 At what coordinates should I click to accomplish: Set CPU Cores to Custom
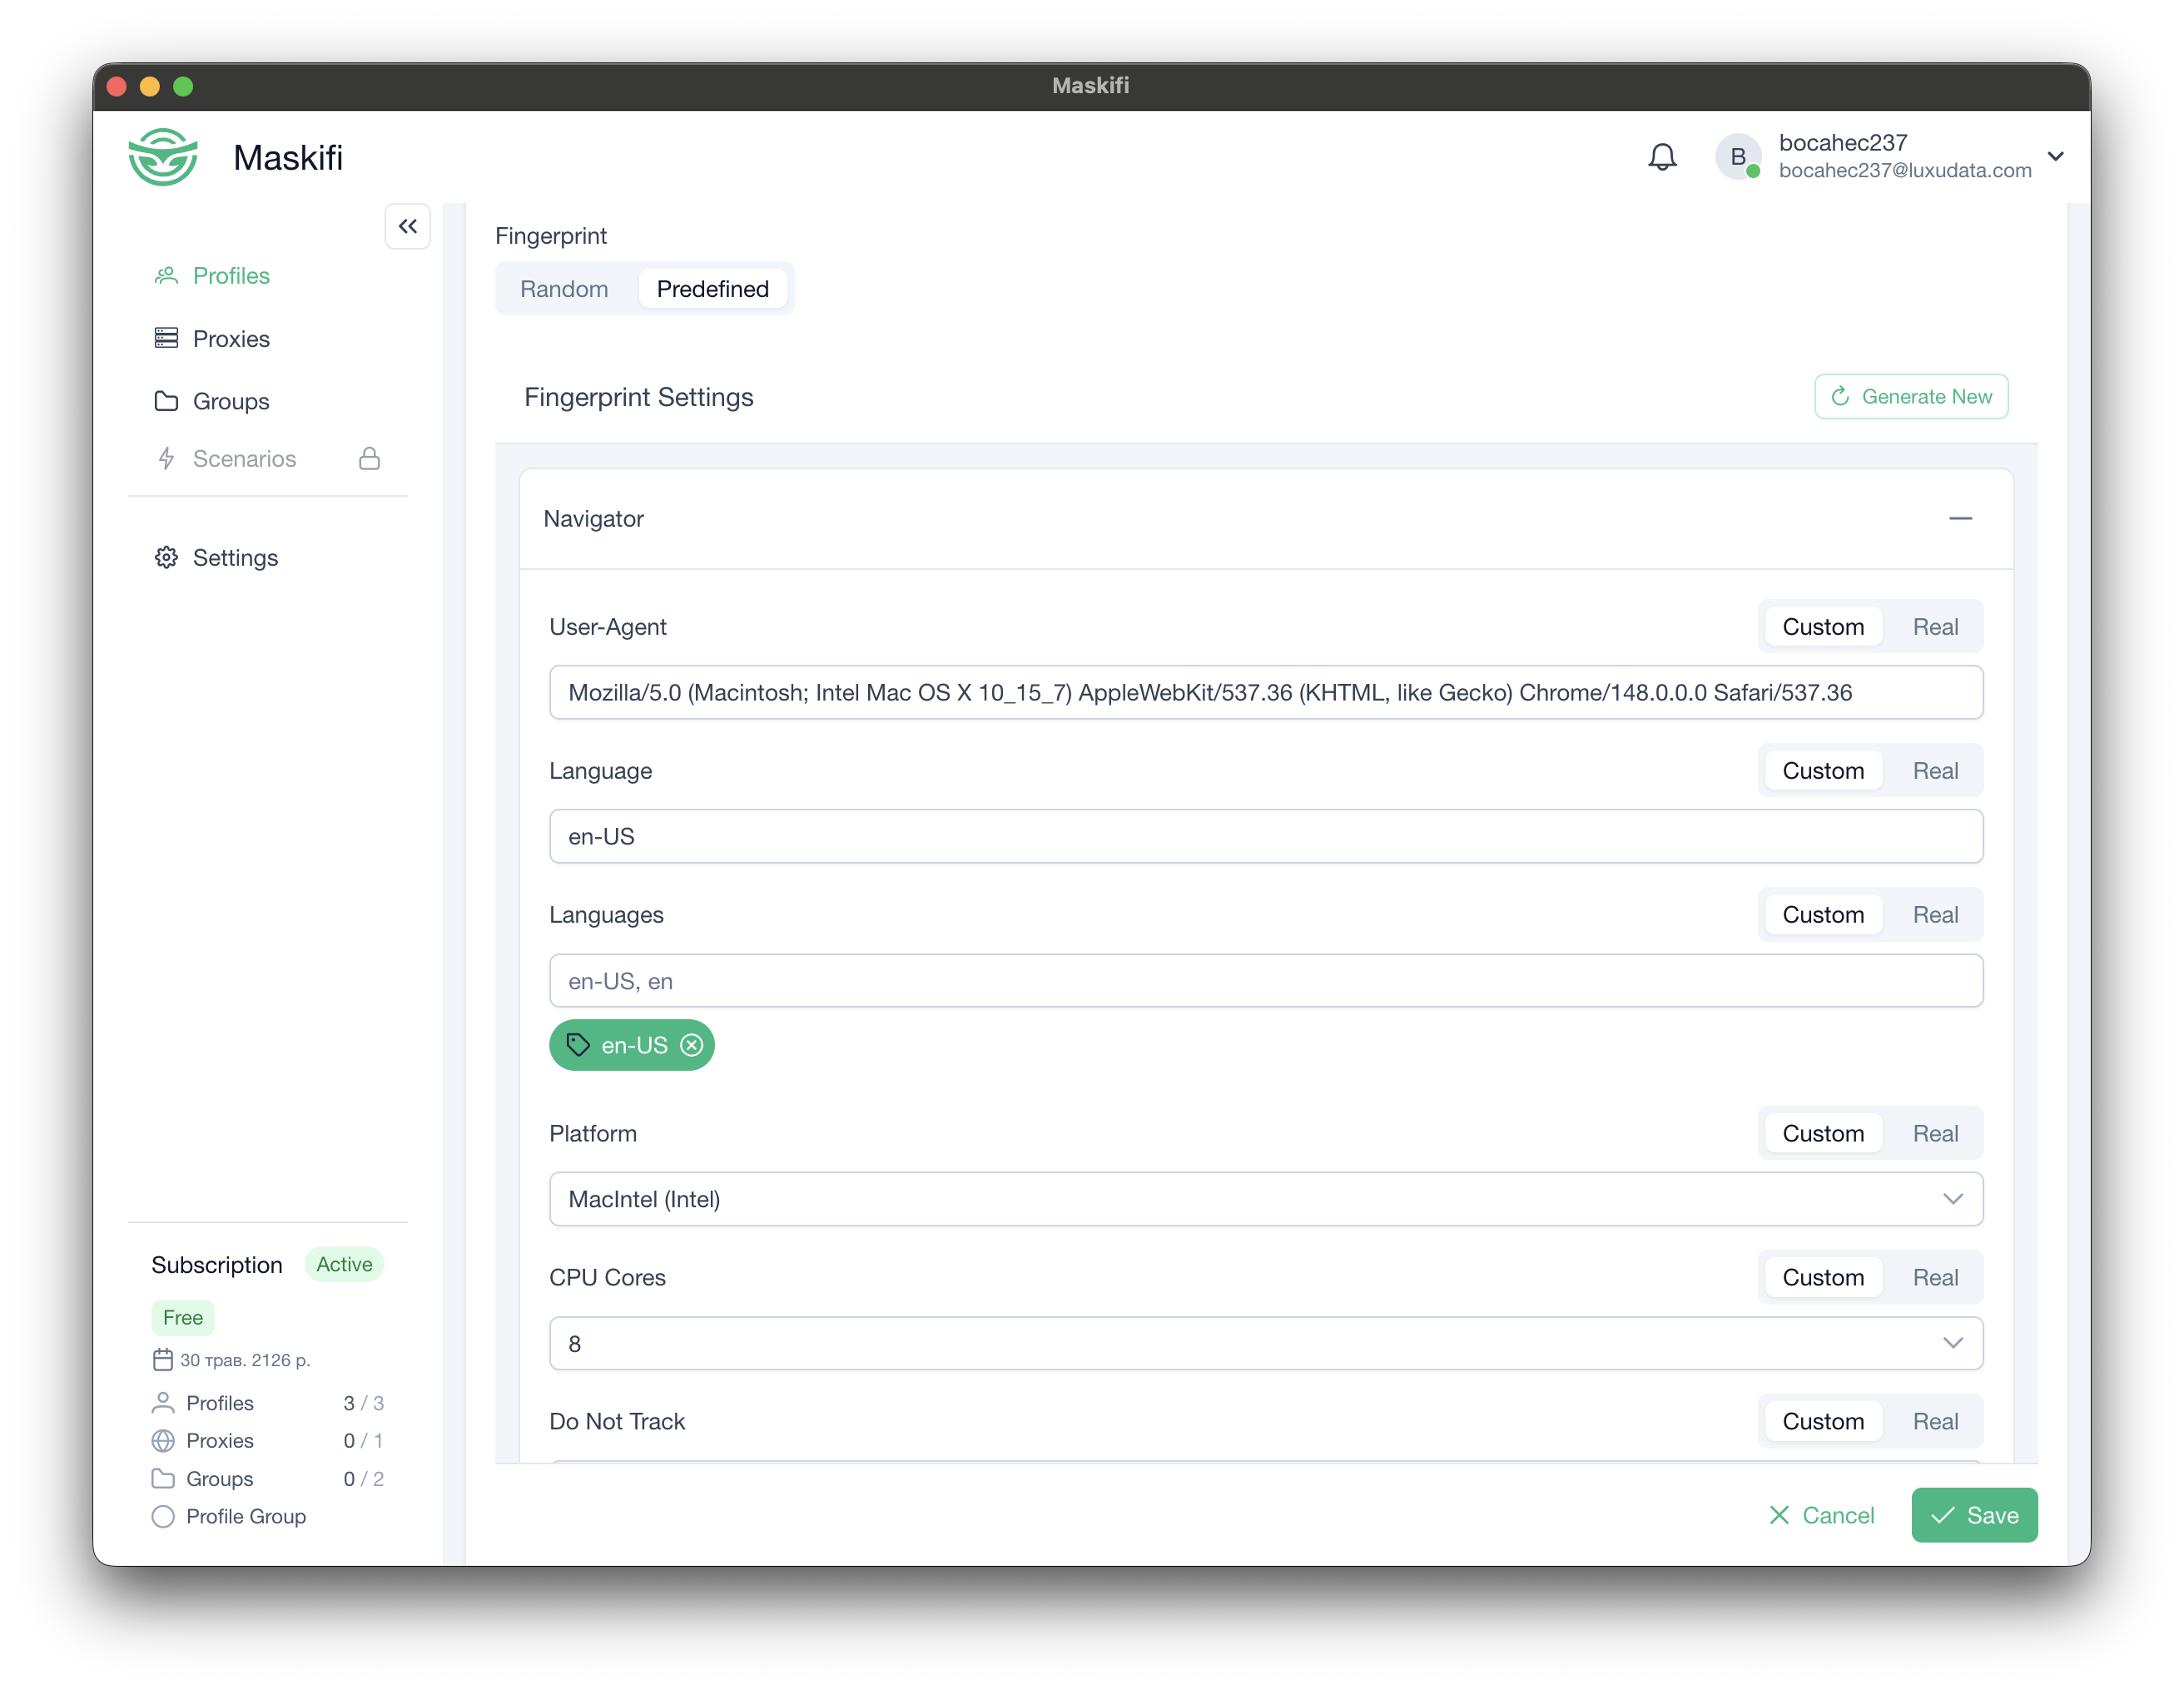(x=1823, y=1277)
